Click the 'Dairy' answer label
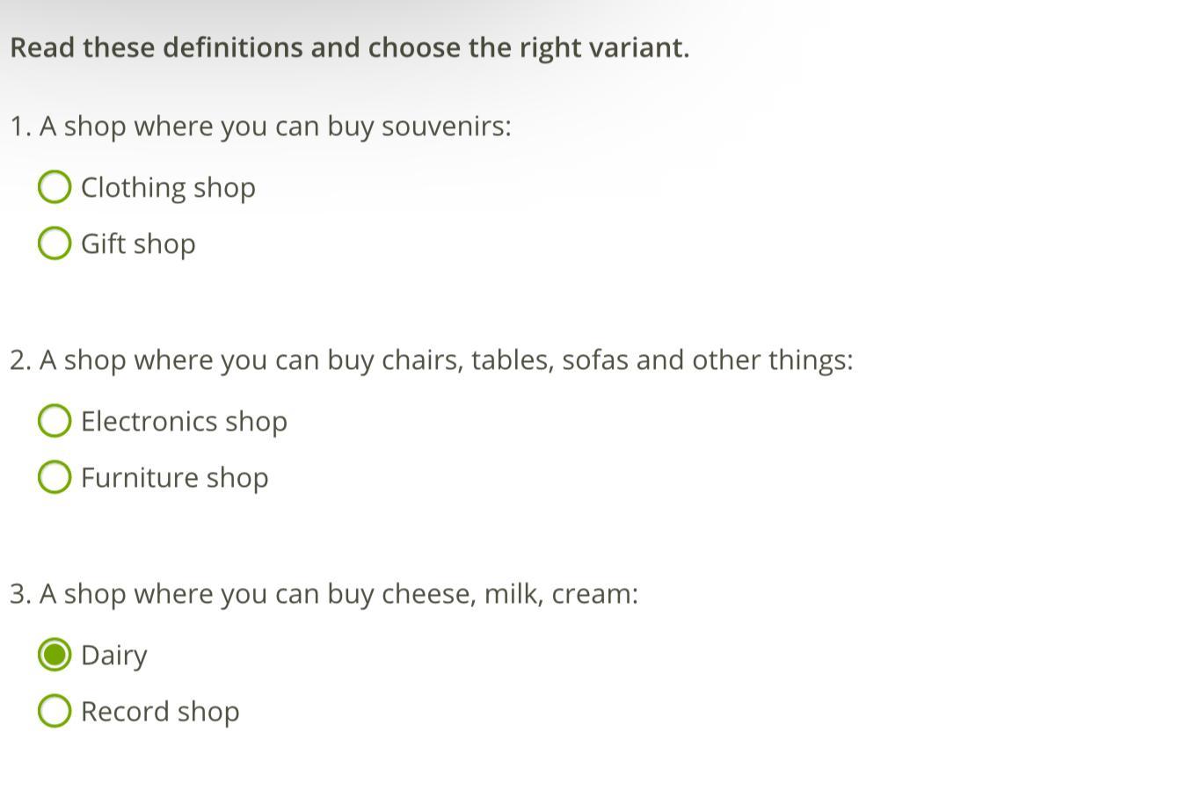This screenshot has height=790, width=1179. 113,655
